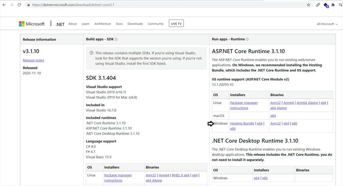Go to the Docs menu item
343x186 pixels.
119,24
